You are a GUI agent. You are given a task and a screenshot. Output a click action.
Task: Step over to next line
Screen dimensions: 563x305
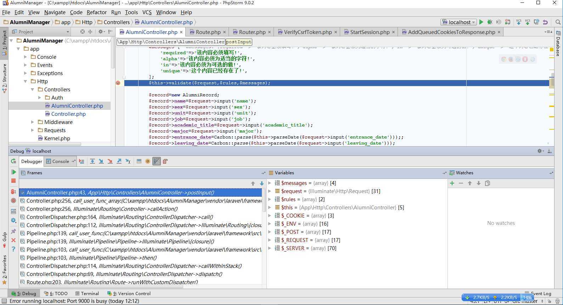pos(92,161)
